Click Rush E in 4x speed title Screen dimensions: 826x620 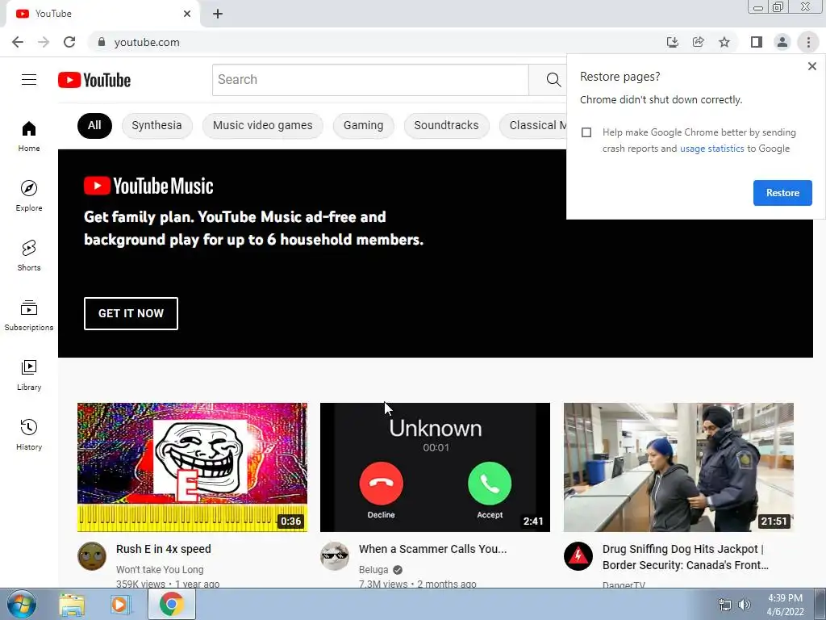pyautogui.click(x=163, y=549)
